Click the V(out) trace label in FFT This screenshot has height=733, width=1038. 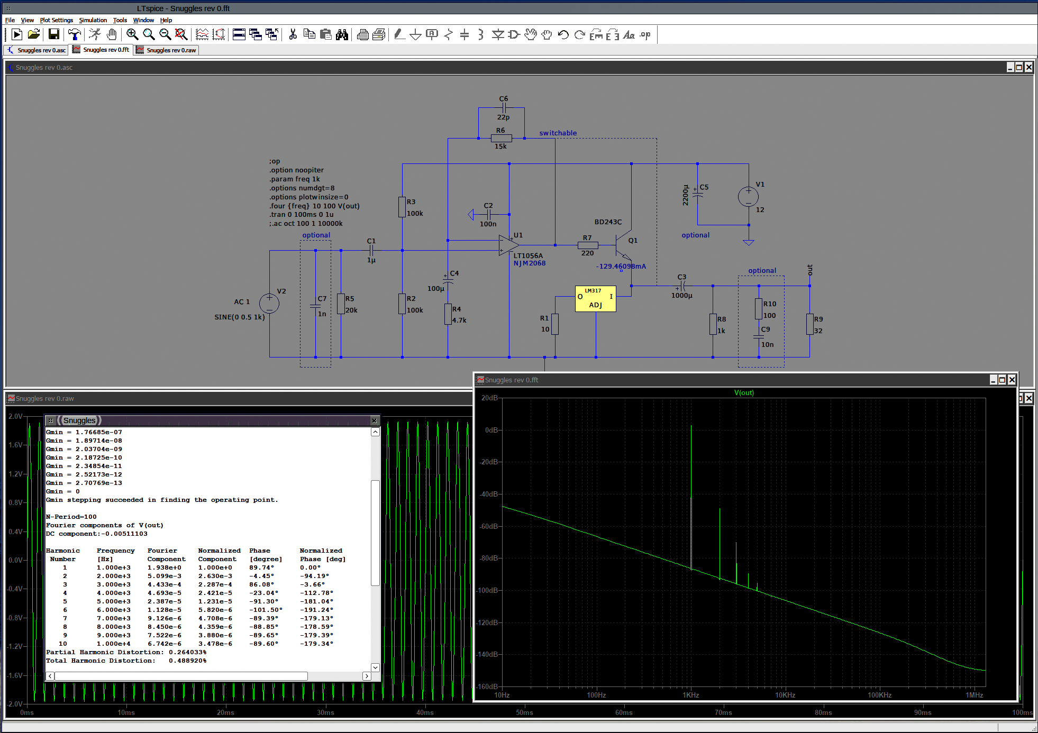pyautogui.click(x=744, y=392)
